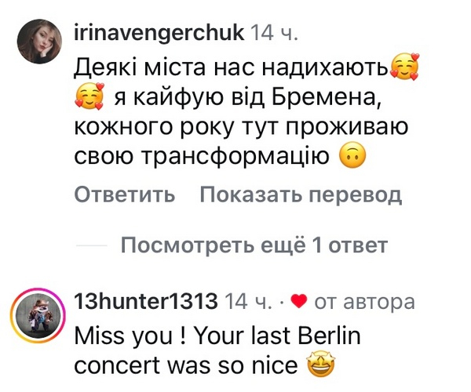Image resolution: width=471 pixels, height=392 pixels.
Task: Reply via the Ответить button
Action: [x=125, y=194]
